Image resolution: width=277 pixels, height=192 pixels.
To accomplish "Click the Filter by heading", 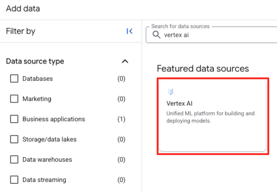I will 20,31.
